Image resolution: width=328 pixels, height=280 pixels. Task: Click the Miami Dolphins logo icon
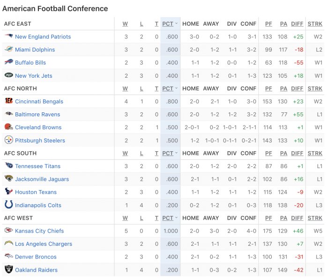(x=9, y=49)
